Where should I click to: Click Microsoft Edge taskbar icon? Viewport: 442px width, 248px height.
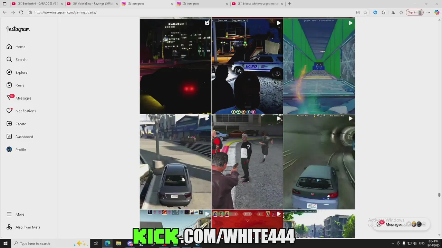point(107,244)
